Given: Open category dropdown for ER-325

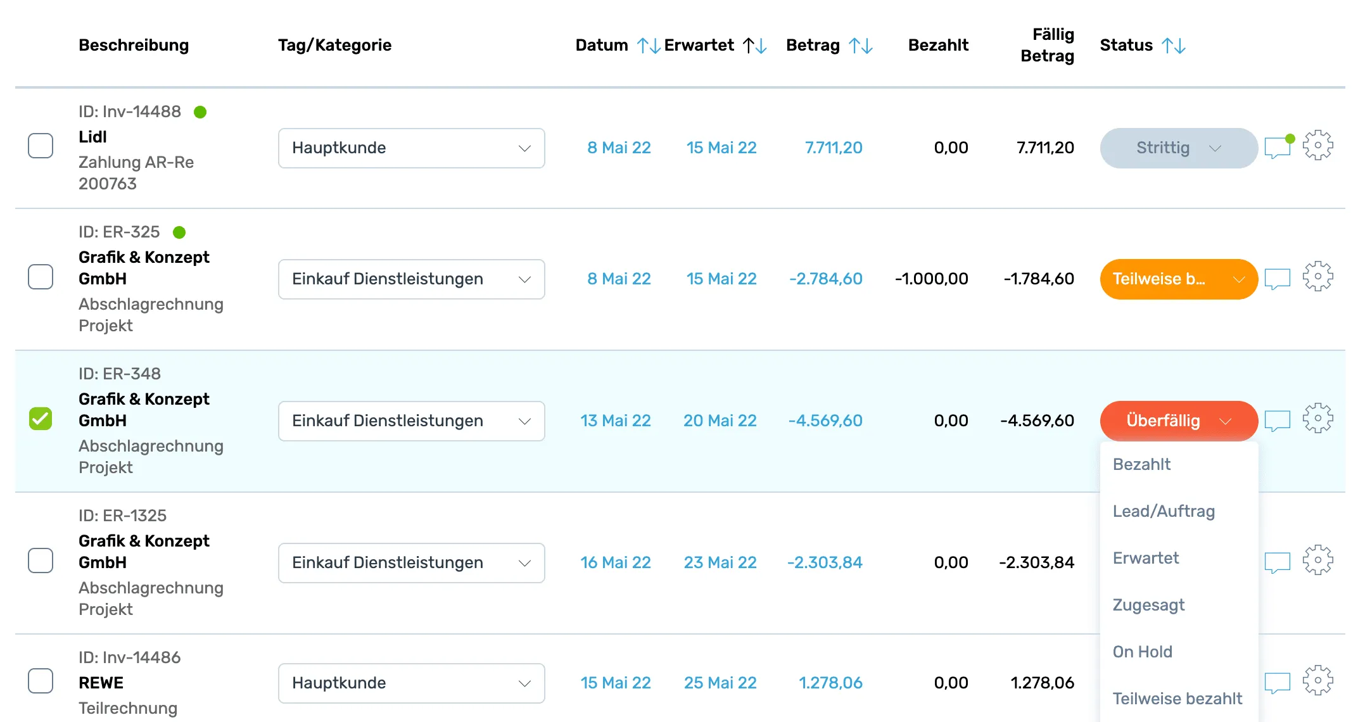Looking at the screenshot, I should click(412, 279).
